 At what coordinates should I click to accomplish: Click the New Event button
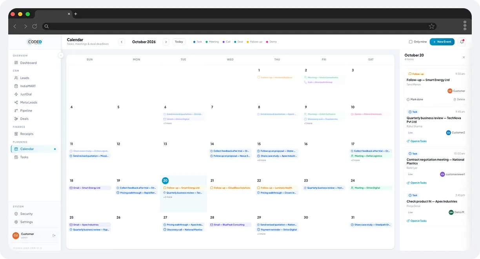[x=442, y=42]
